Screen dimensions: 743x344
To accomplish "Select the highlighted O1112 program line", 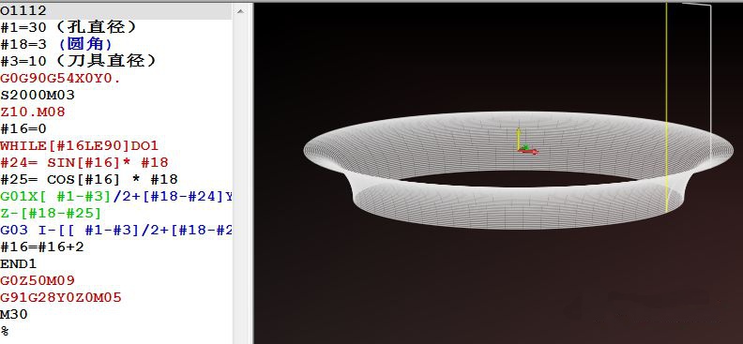I will pos(115,11).
